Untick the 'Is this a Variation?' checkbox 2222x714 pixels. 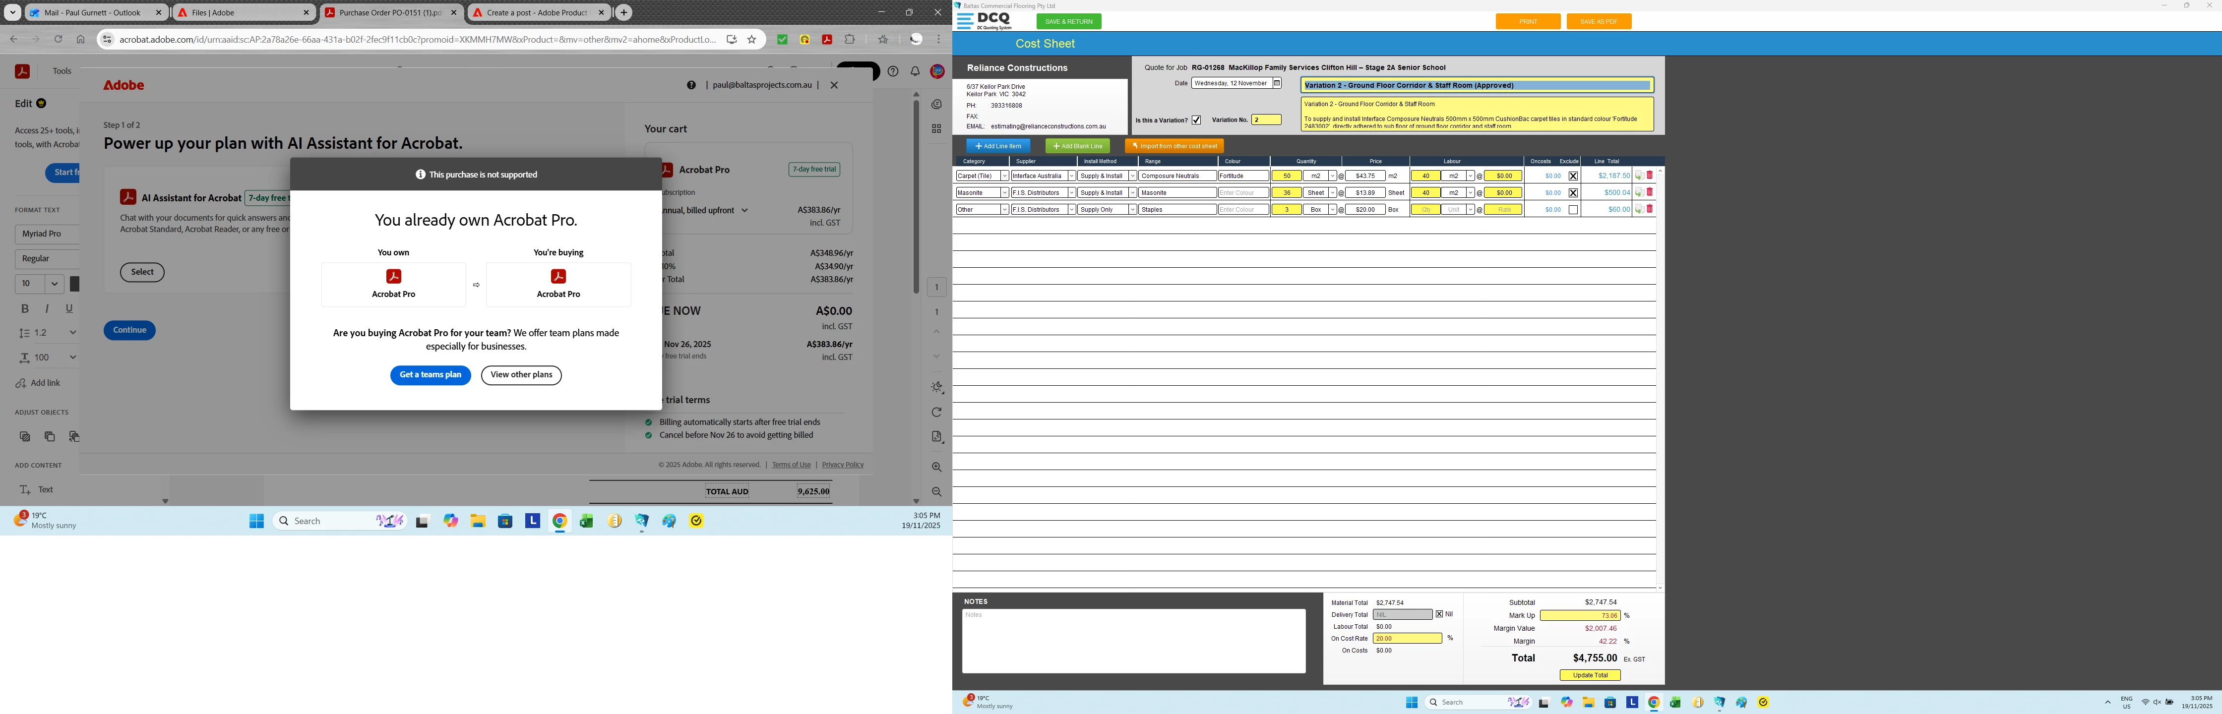click(x=1196, y=120)
